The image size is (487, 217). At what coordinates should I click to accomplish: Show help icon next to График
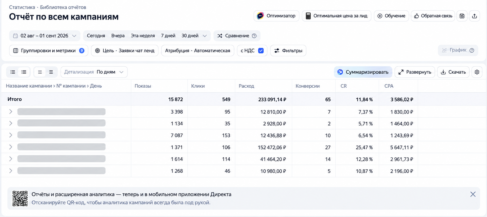click(x=472, y=50)
